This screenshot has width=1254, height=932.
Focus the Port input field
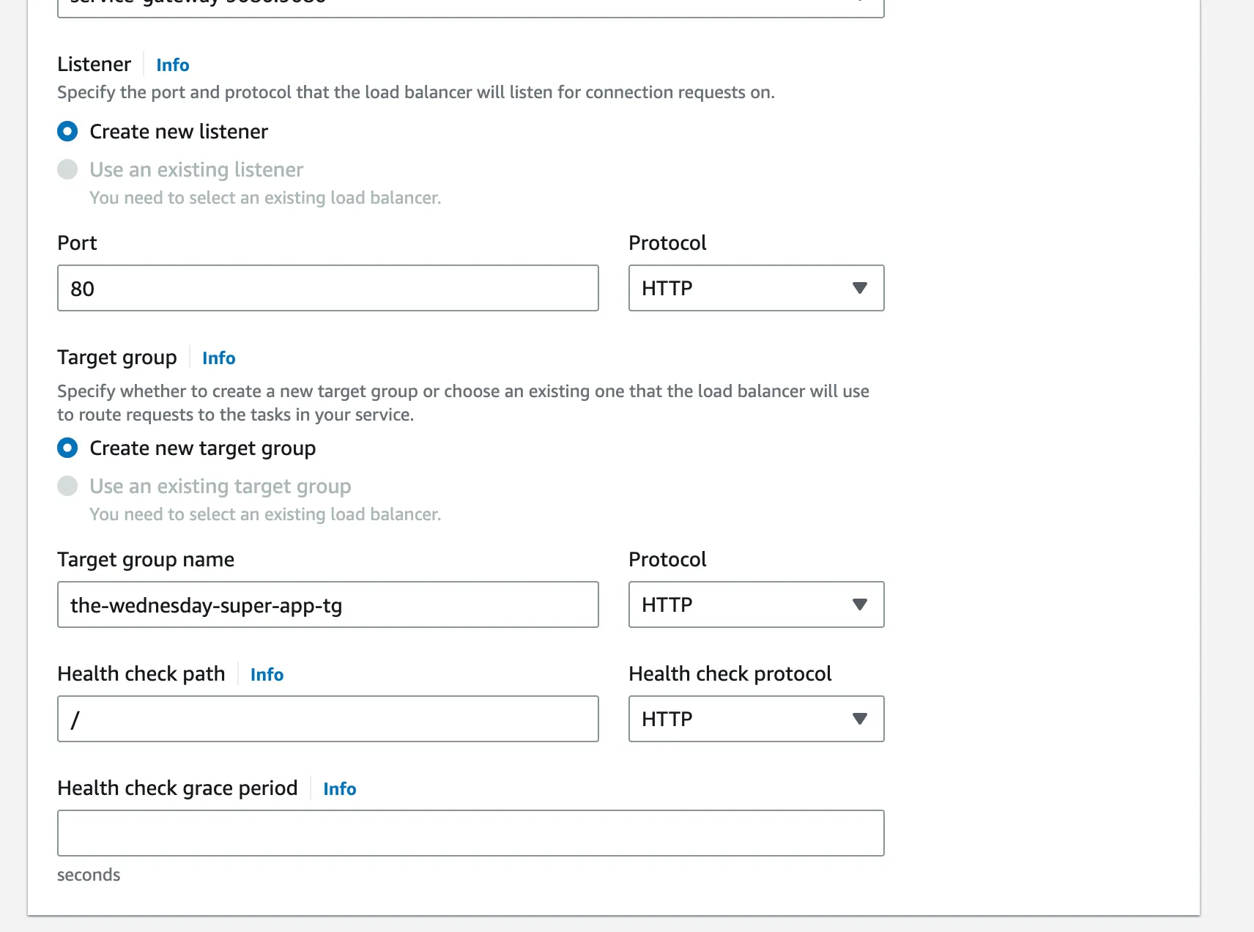point(328,288)
